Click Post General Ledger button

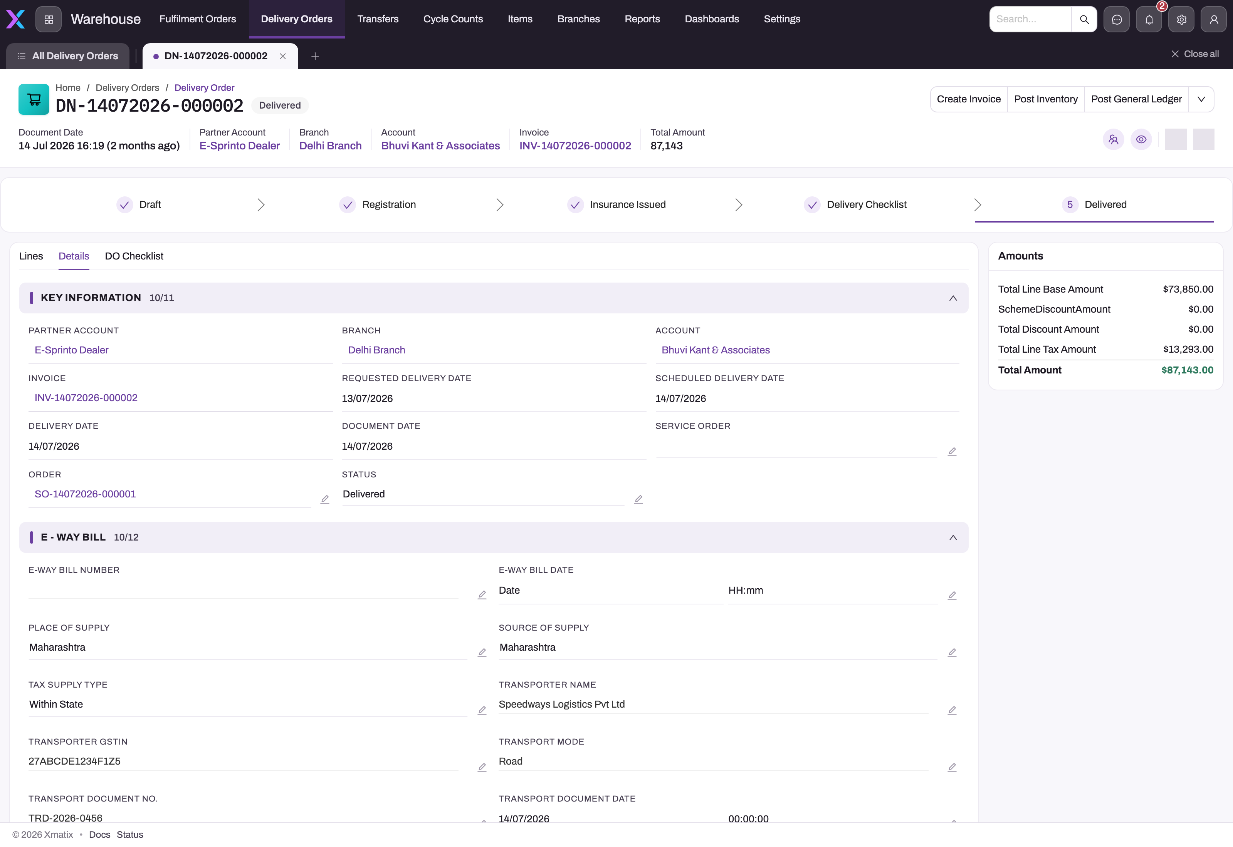[x=1136, y=99]
